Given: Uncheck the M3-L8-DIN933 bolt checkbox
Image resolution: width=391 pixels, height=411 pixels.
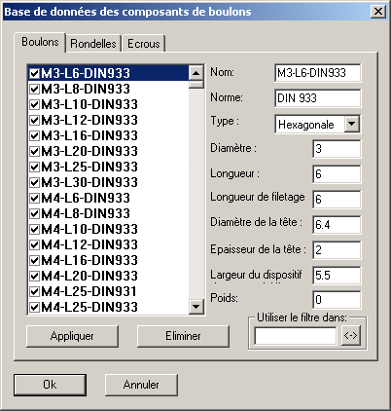Looking at the screenshot, I should (x=34, y=89).
